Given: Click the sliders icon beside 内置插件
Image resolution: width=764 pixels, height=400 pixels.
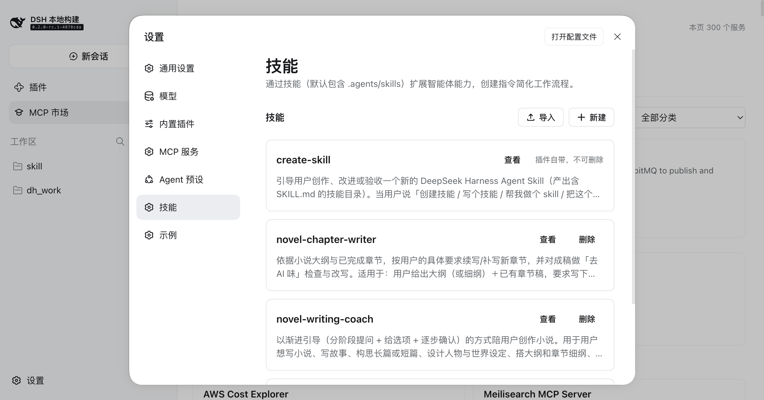Looking at the screenshot, I should pos(149,124).
